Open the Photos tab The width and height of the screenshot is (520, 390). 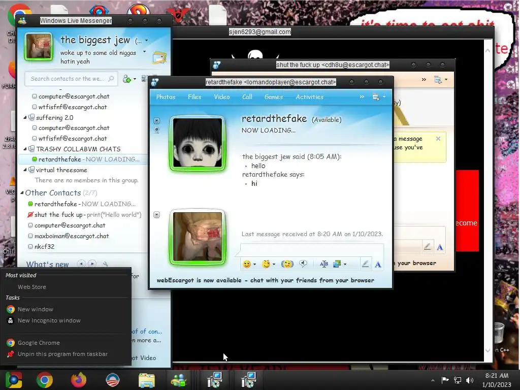pos(166,97)
